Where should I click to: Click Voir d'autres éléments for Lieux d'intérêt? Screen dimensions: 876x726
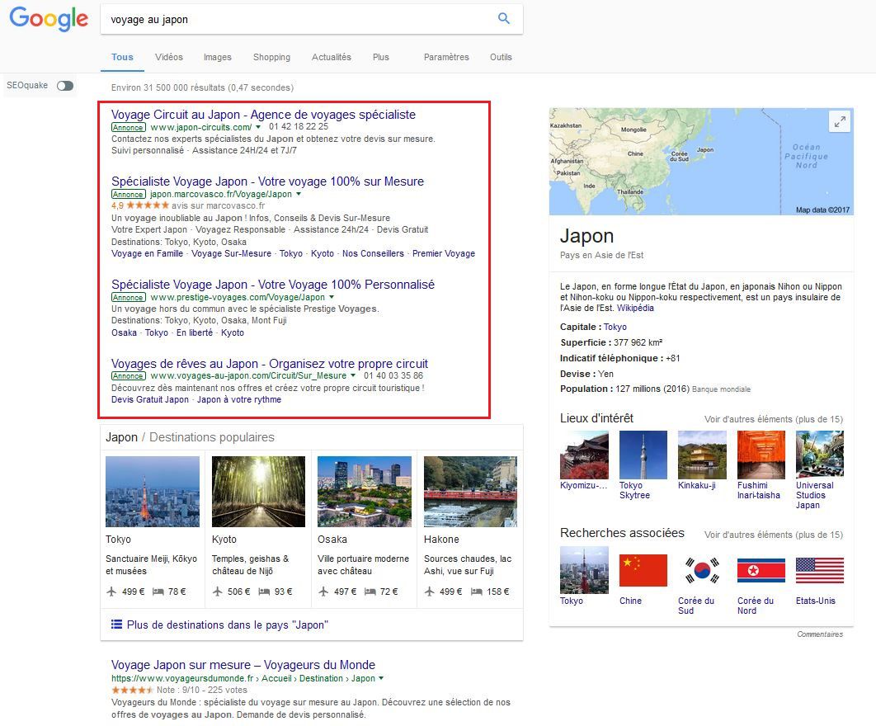coord(774,419)
